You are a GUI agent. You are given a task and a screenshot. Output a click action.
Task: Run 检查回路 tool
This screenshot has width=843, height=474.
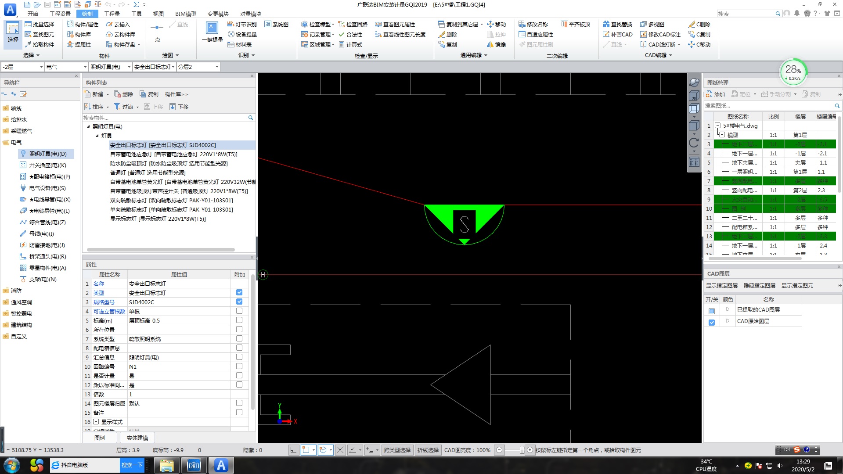coord(353,24)
